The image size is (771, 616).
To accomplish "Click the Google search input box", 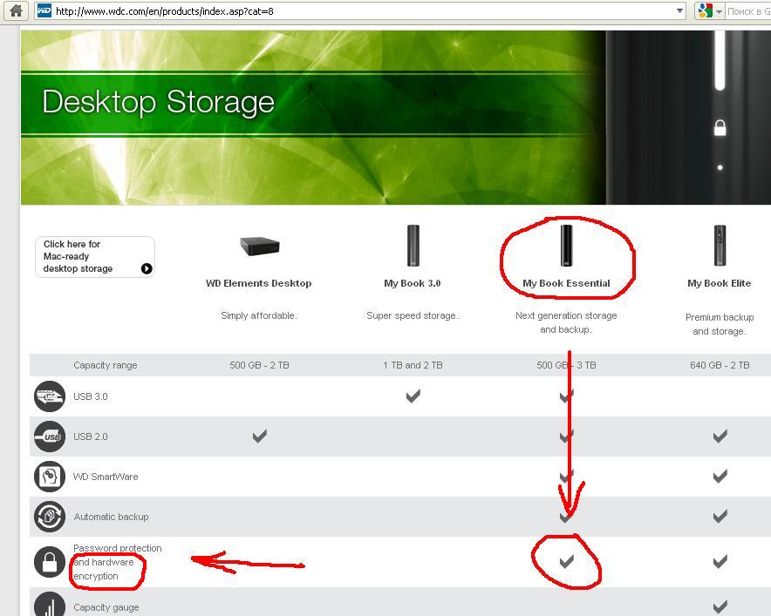I will (748, 10).
